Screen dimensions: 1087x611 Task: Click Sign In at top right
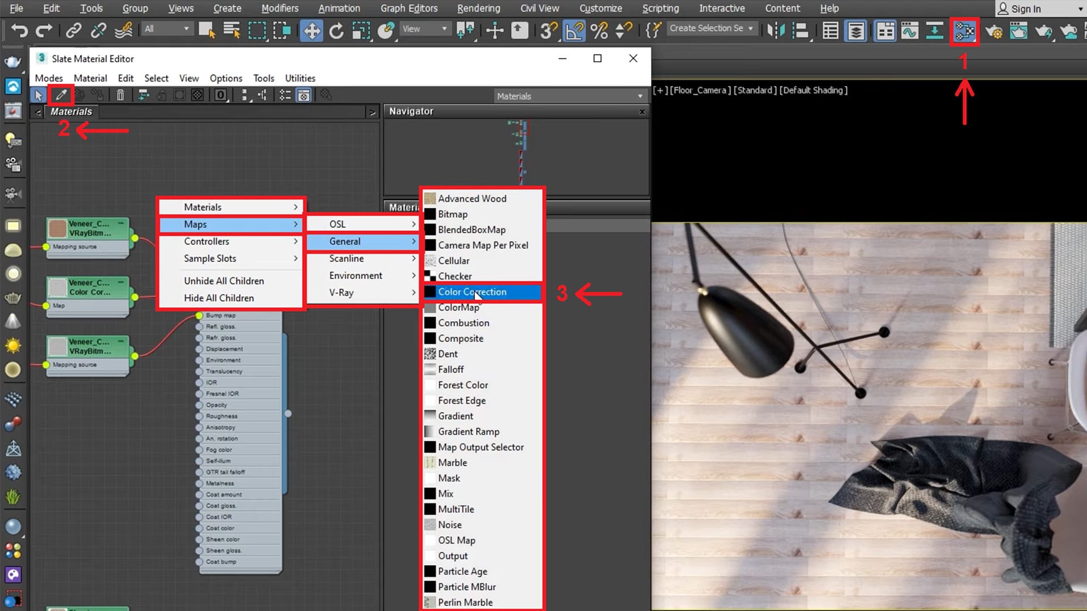click(x=1026, y=8)
